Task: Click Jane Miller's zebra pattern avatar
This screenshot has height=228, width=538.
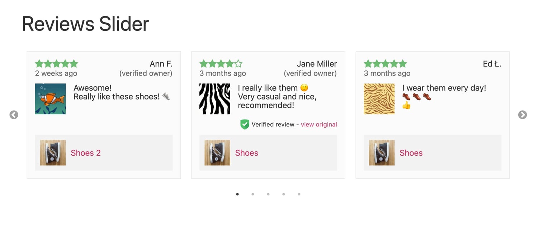Action: 215,99
